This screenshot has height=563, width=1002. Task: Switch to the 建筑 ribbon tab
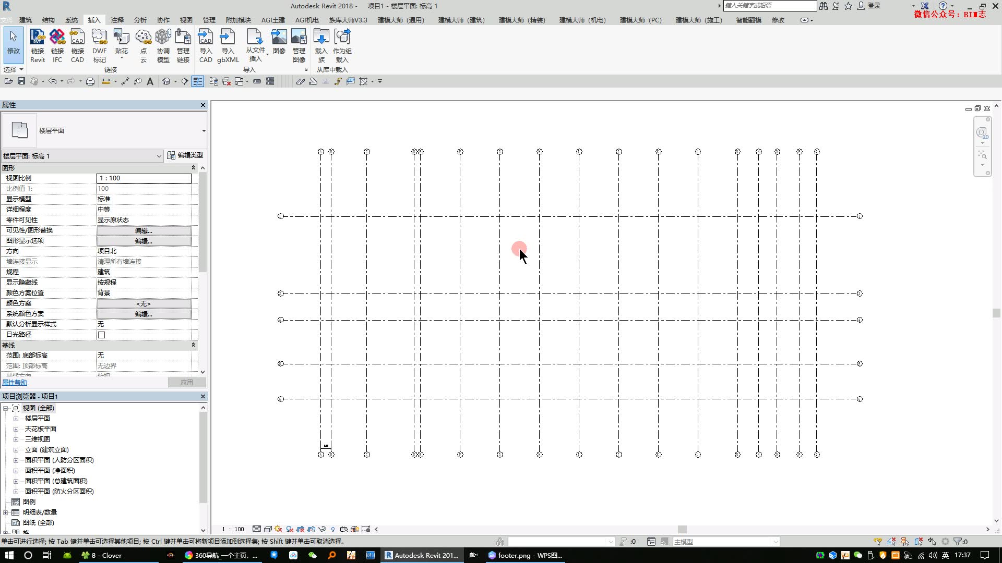click(26, 20)
